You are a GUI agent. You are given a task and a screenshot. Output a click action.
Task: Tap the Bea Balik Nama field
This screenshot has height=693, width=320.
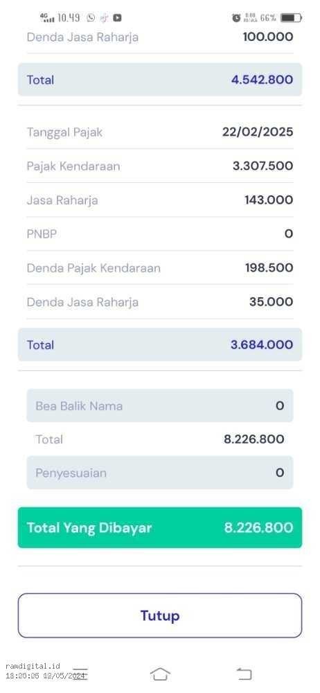click(160, 405)
